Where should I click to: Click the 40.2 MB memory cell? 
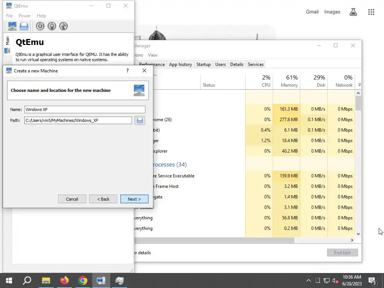[286, 151]
